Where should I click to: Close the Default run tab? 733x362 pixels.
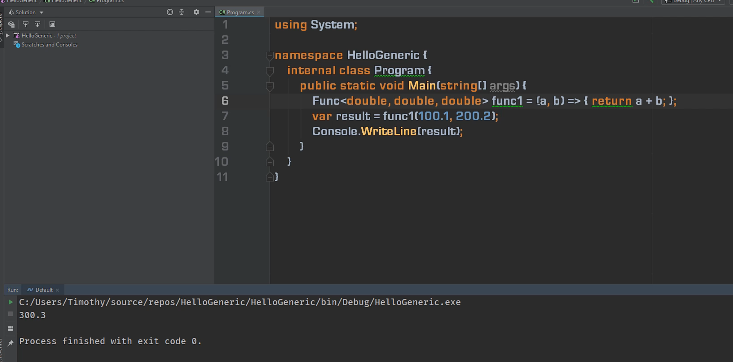pyautogui.click(x=57, y=290)
